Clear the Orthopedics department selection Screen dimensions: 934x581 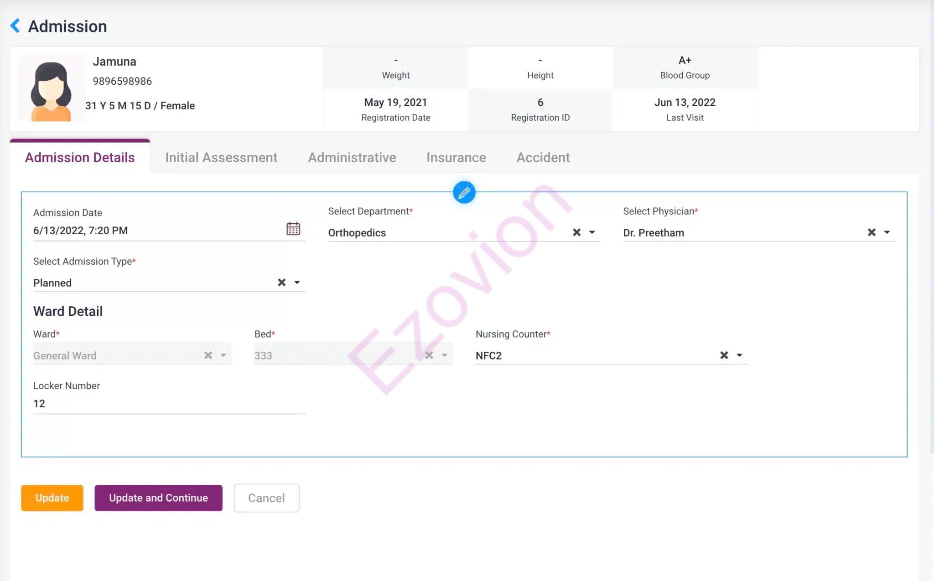point(576,232)
